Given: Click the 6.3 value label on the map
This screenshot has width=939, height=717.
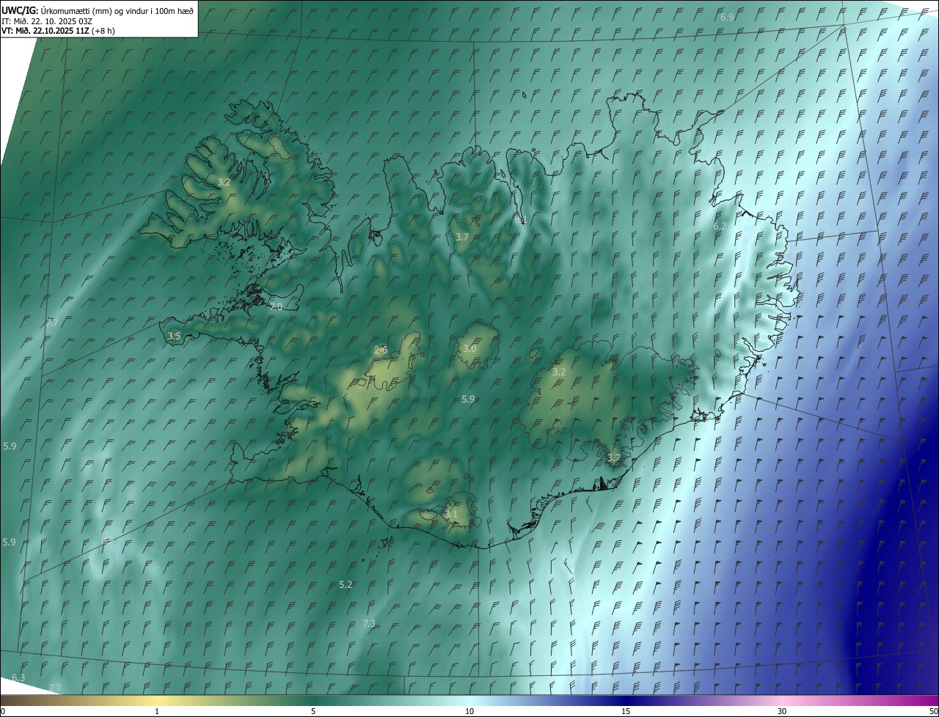Looking at the screenshot, I should (x=18, y=677).
